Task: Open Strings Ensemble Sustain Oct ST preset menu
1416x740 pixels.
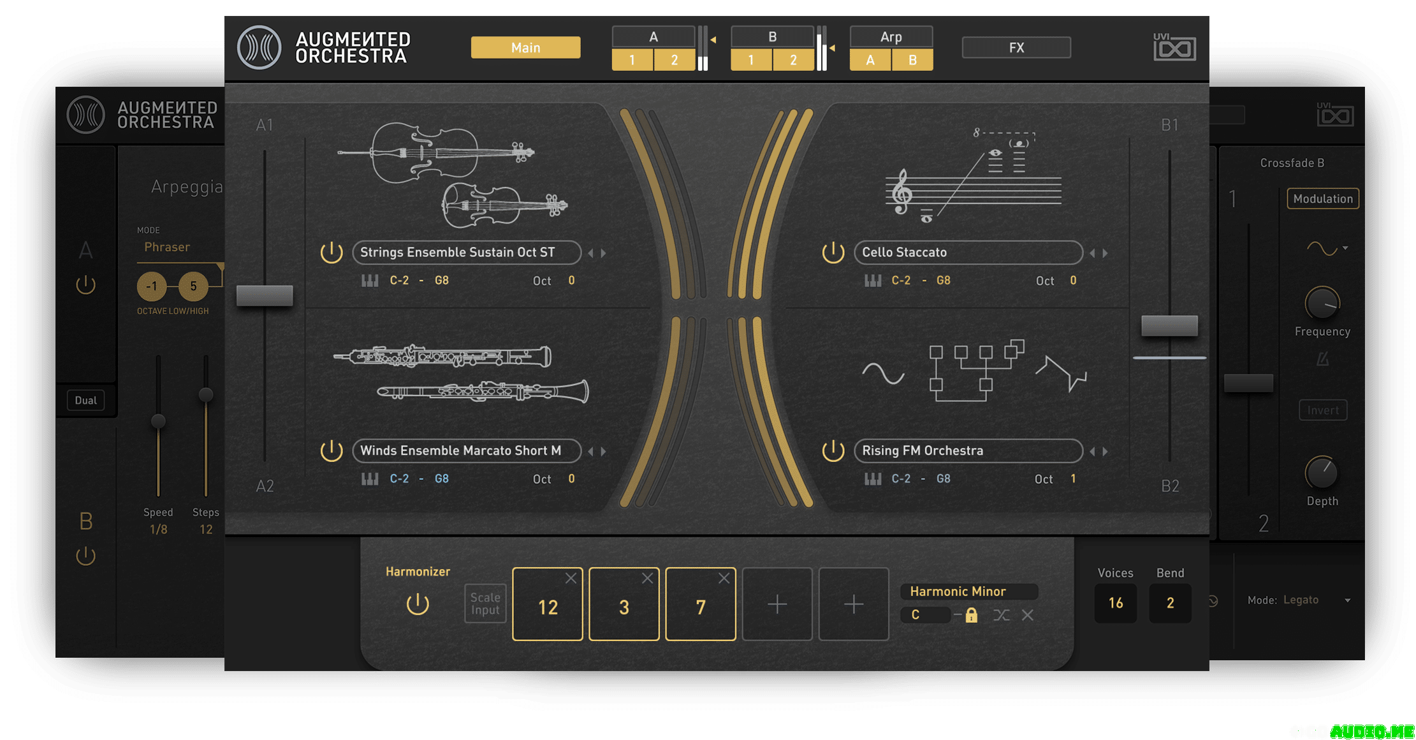Action: coord(467,253)
